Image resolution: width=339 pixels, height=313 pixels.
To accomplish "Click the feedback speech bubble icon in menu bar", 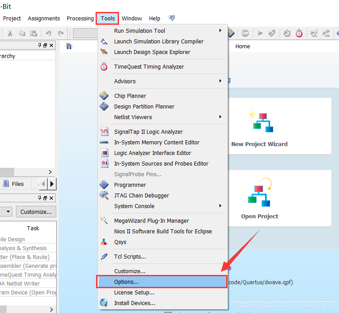I will pos(172,18).
